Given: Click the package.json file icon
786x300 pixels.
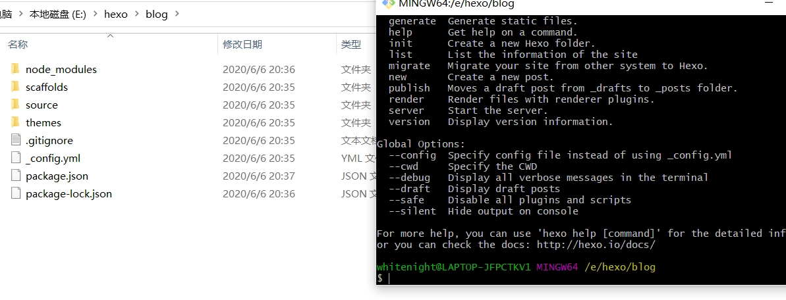Looking at the screenshot, I should [16, 176].
